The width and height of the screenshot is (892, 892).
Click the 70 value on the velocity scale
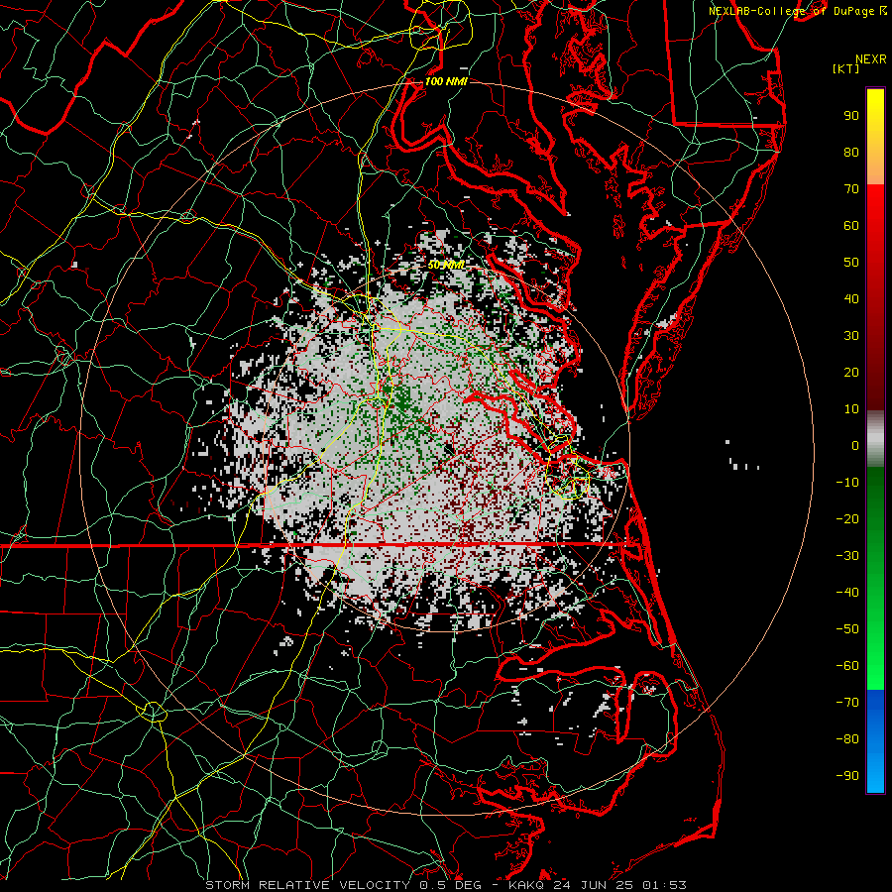[x=851, y=189]
